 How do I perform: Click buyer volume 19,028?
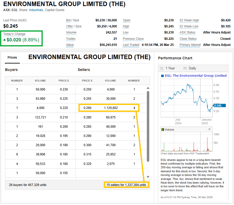pyautogui.click(x=40, y=136)
